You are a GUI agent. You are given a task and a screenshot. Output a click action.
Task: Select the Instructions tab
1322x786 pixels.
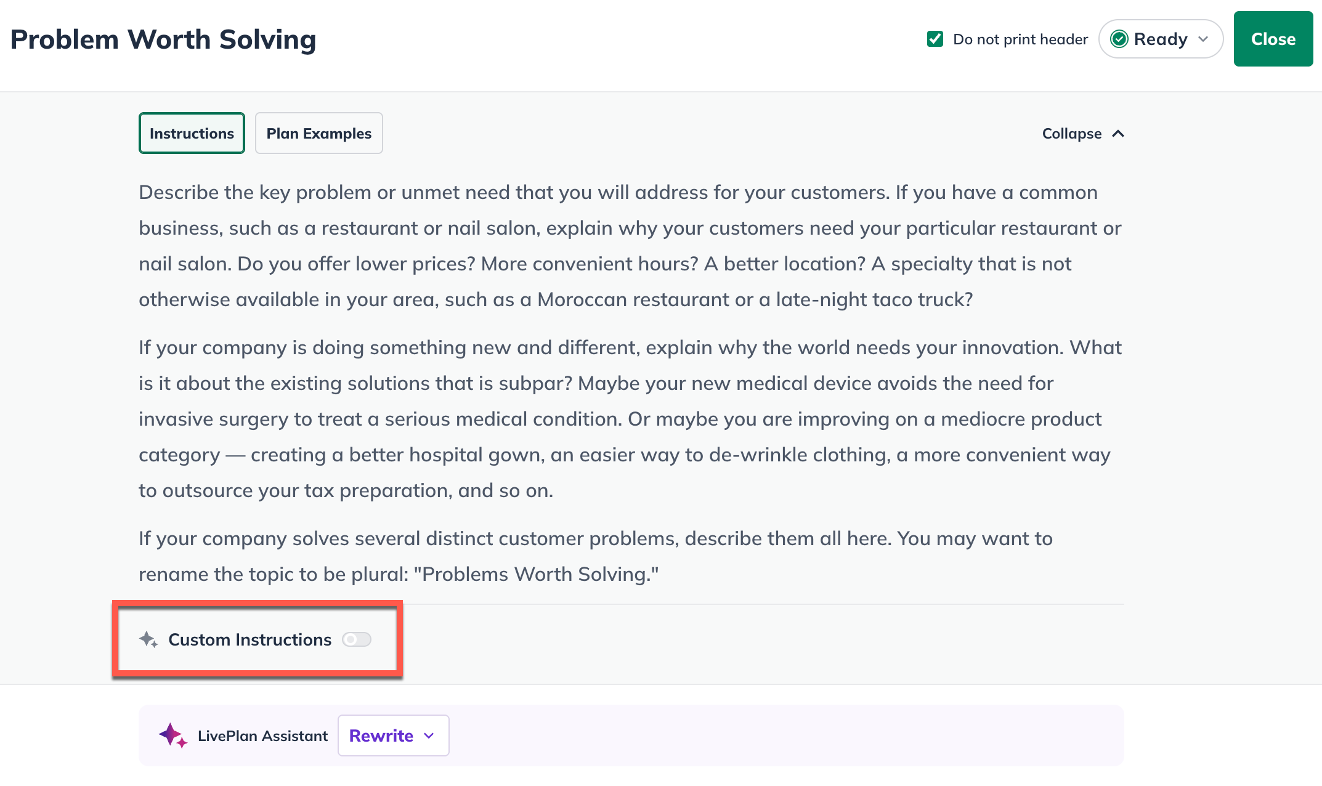(192, 133)
